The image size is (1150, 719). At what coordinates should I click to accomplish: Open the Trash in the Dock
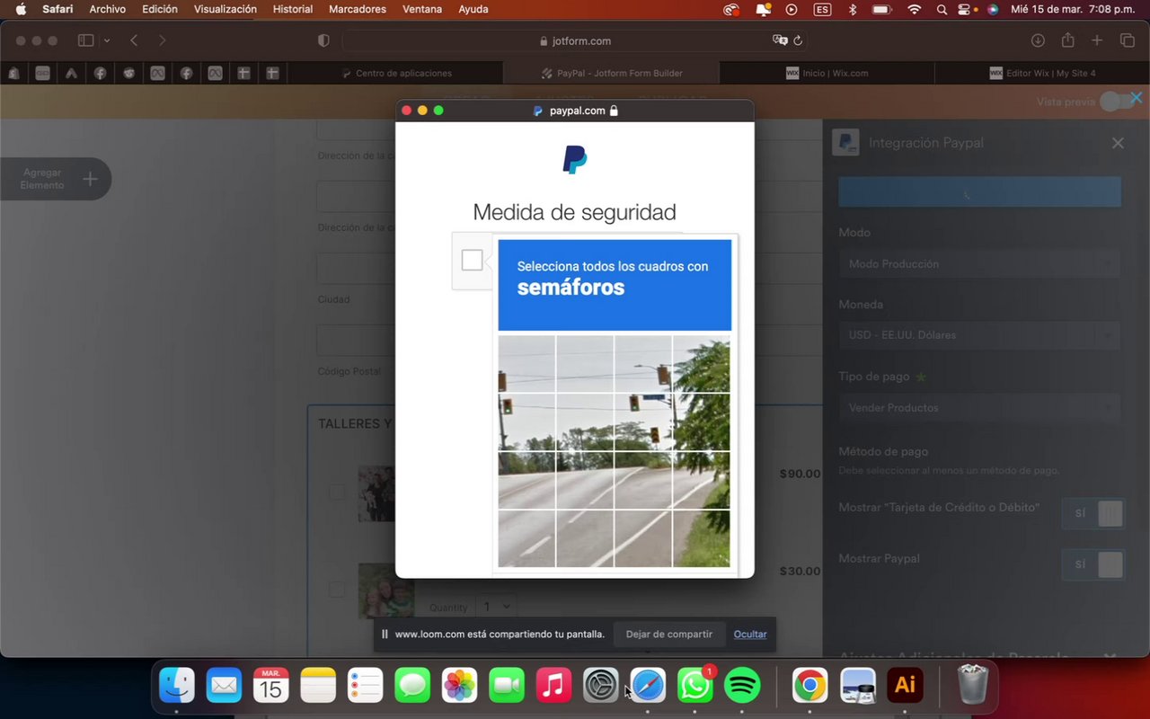click(972, 686)
